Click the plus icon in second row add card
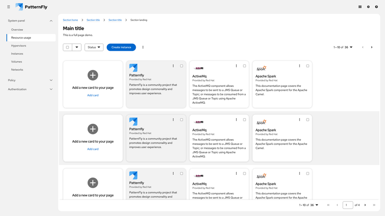Image resolution: width=385 pixels, height=216 pixels. 93,129
